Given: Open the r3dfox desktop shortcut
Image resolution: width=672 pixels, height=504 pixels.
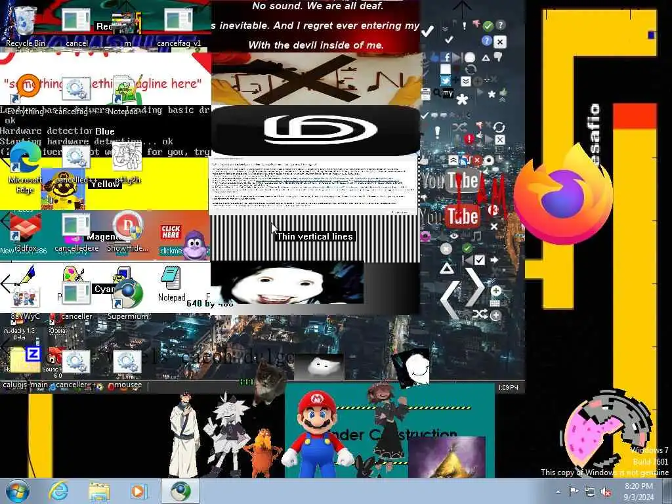Looking at the screenshot, I should pyautogui.click(x=25, y=232).
